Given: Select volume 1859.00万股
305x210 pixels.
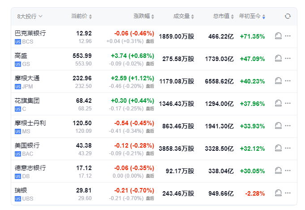Looking at the screenshot, I should [176, 36].
